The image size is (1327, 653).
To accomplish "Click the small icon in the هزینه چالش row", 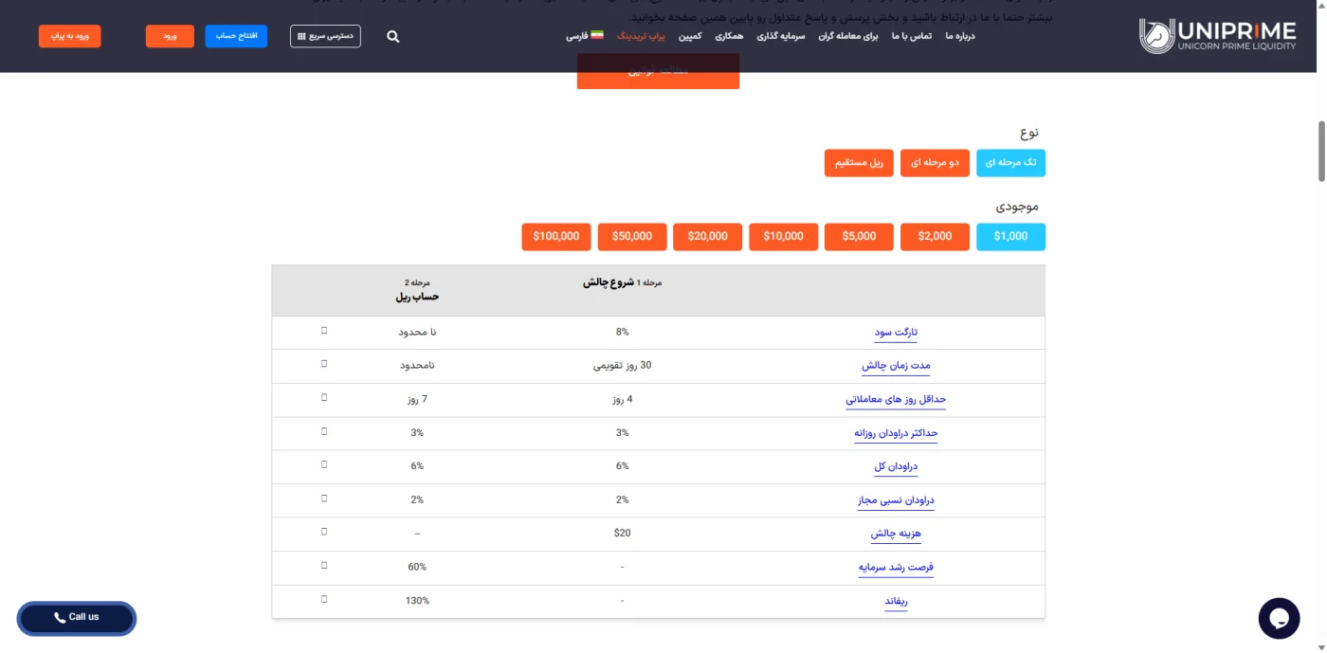I will coord(324,532).
